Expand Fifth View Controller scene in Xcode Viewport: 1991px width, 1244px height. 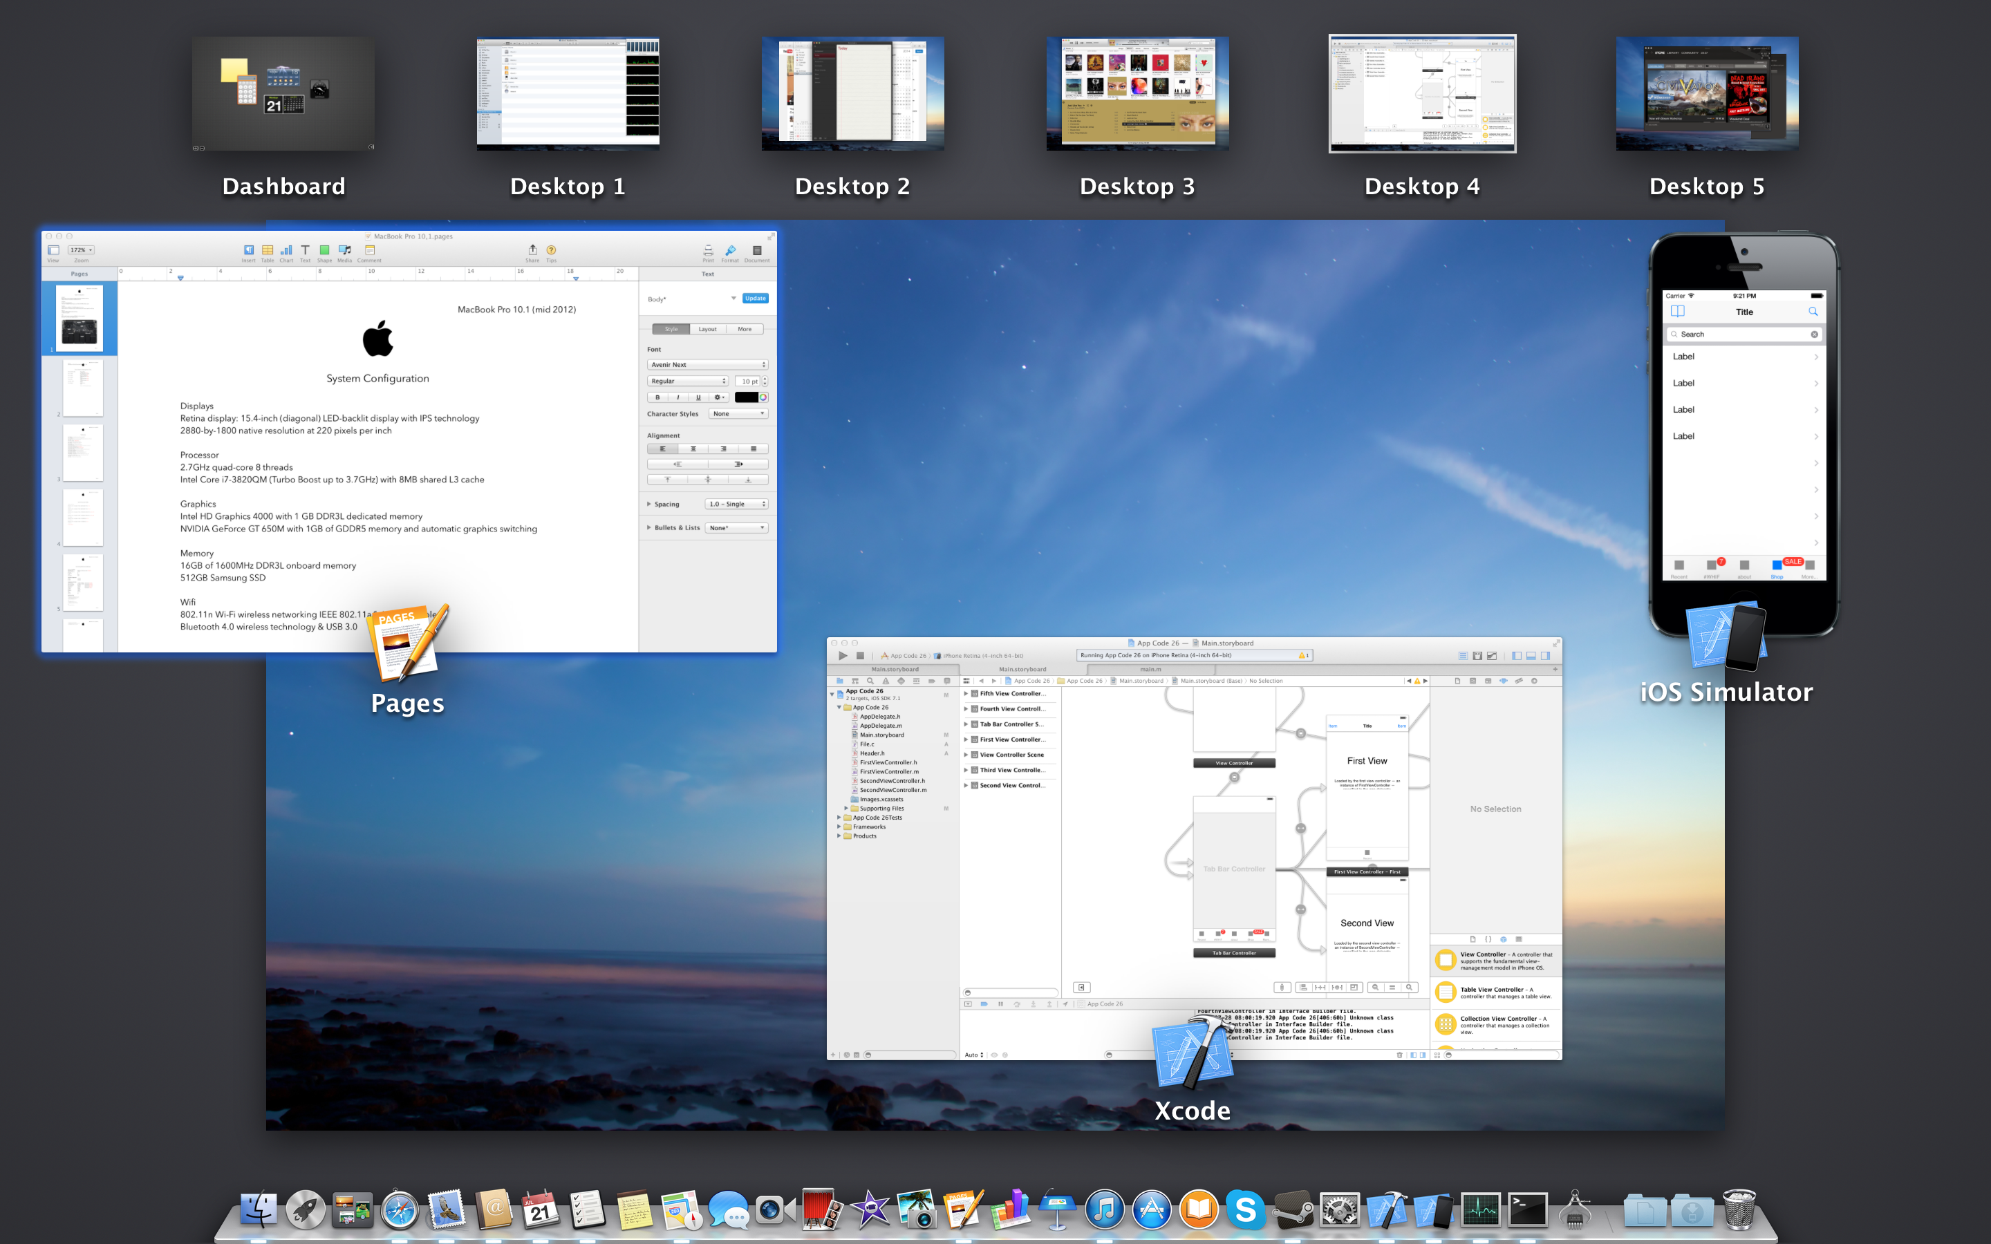(x=966, y=694)
